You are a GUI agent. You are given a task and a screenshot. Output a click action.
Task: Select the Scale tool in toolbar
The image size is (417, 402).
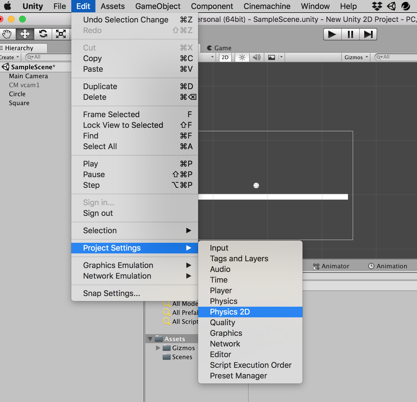coord(61,34)
